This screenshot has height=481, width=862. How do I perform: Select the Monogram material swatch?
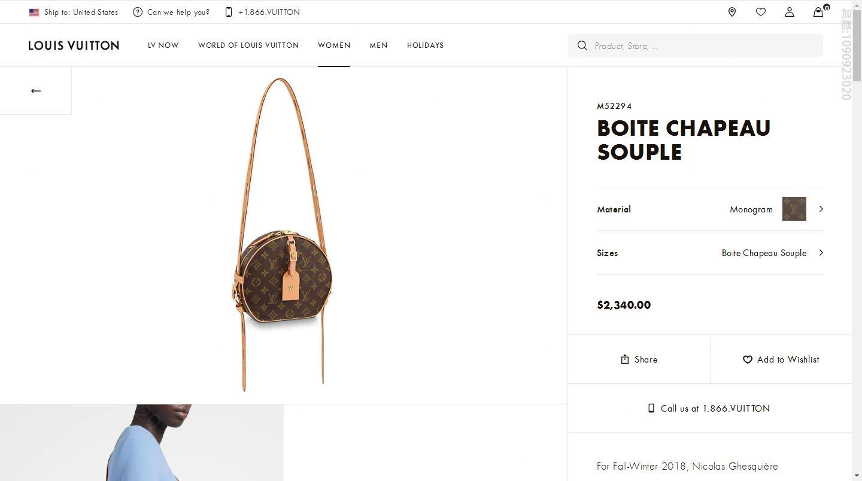point(794,209)
